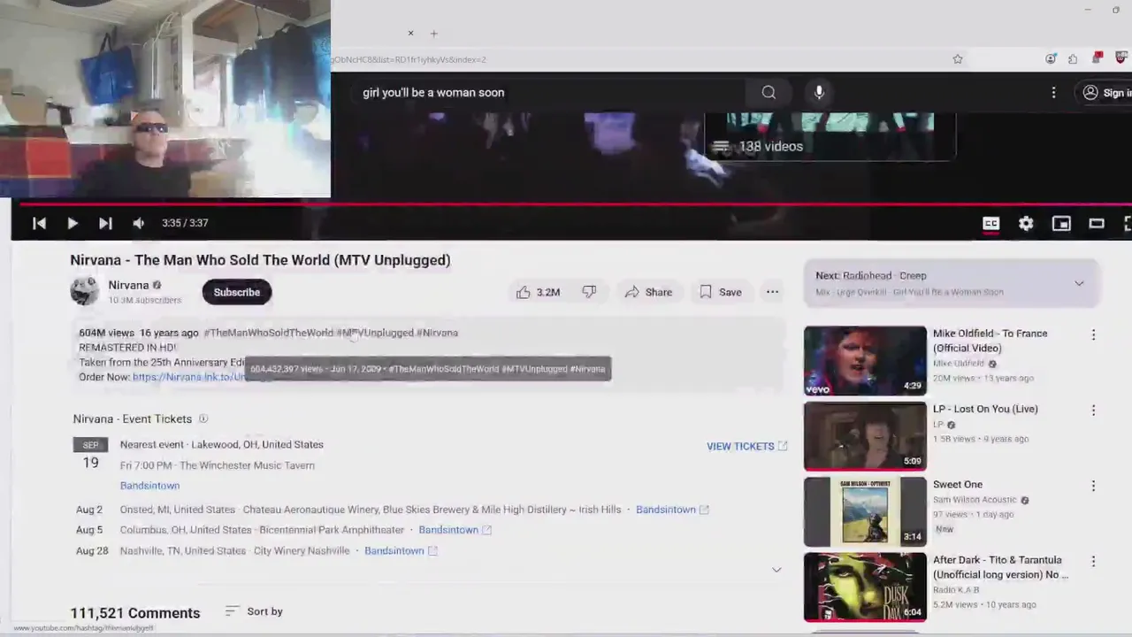The height and width of the screenshot is (637, 1132).
Task: Open LP - Lost On You thumbnail
Action: [x=865, y=436]
